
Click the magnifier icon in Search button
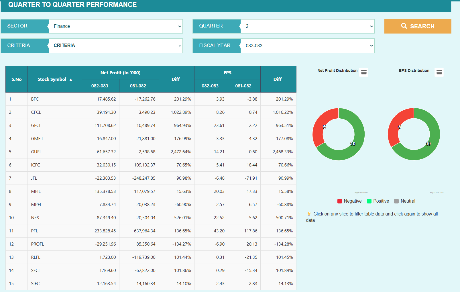404,26
